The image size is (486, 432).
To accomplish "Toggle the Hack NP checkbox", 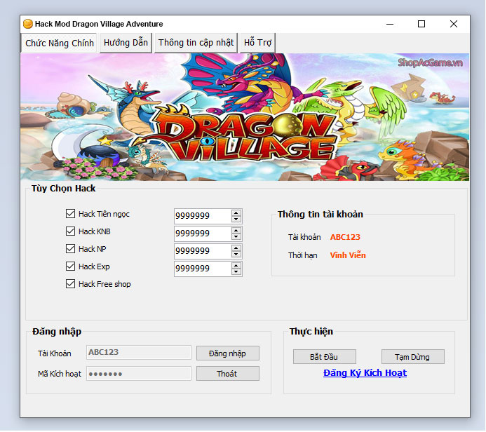I will 70,248.
